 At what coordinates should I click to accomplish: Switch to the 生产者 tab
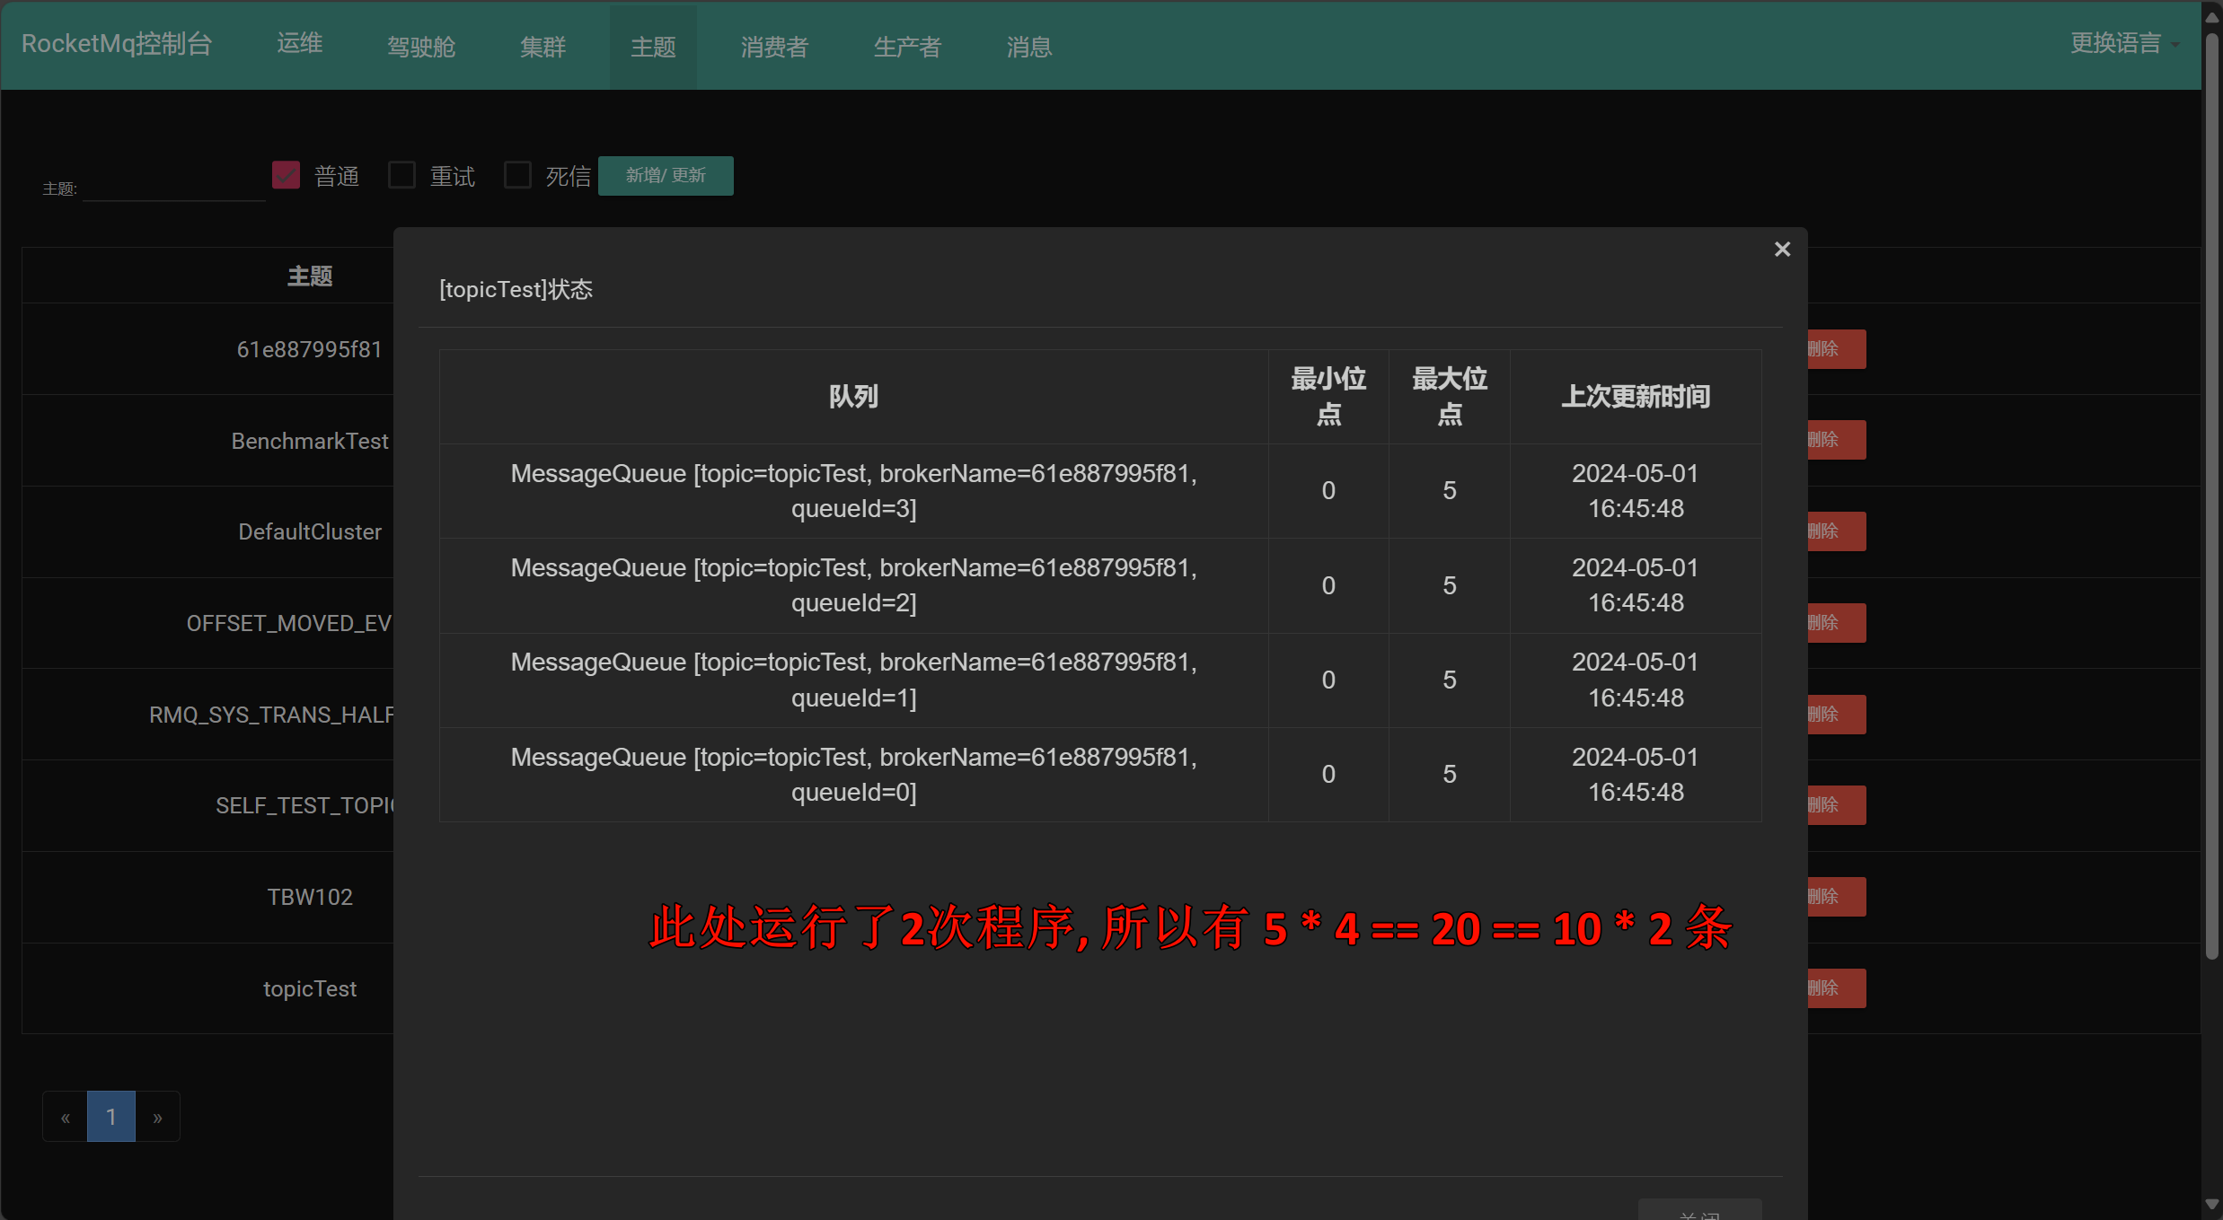906,46
